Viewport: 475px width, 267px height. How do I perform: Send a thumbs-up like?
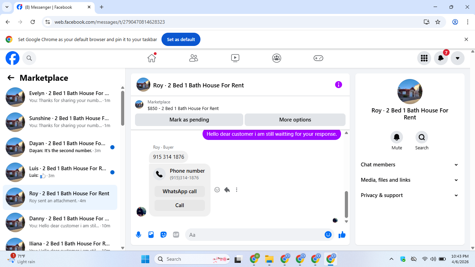coord(342,235)
